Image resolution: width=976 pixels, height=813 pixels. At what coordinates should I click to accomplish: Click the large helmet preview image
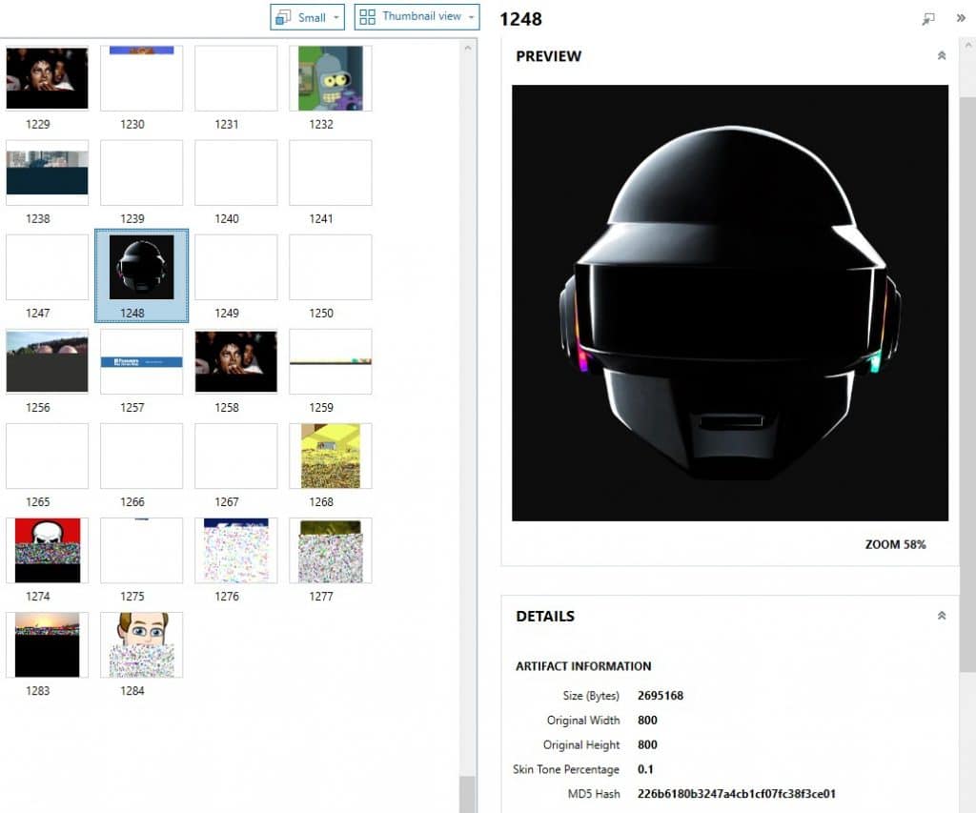tap(729, 302)
